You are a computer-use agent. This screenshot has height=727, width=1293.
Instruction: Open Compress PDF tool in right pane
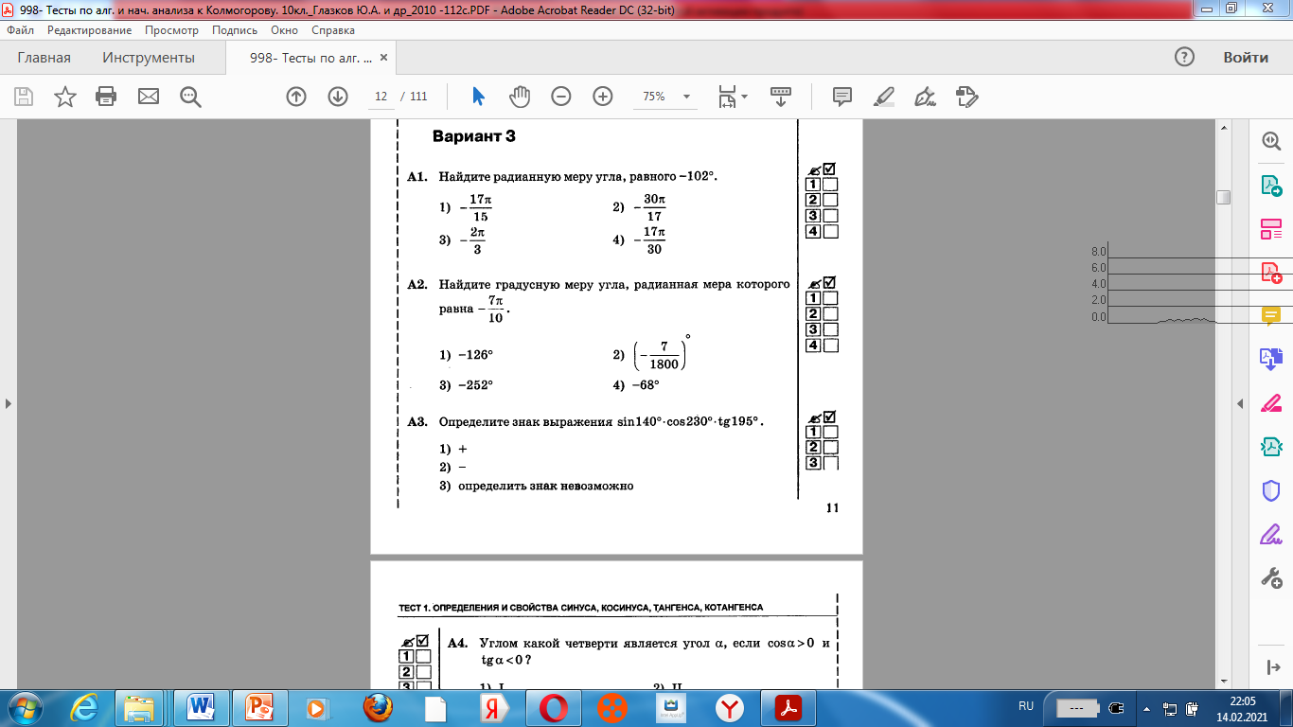click(1271, 446)
